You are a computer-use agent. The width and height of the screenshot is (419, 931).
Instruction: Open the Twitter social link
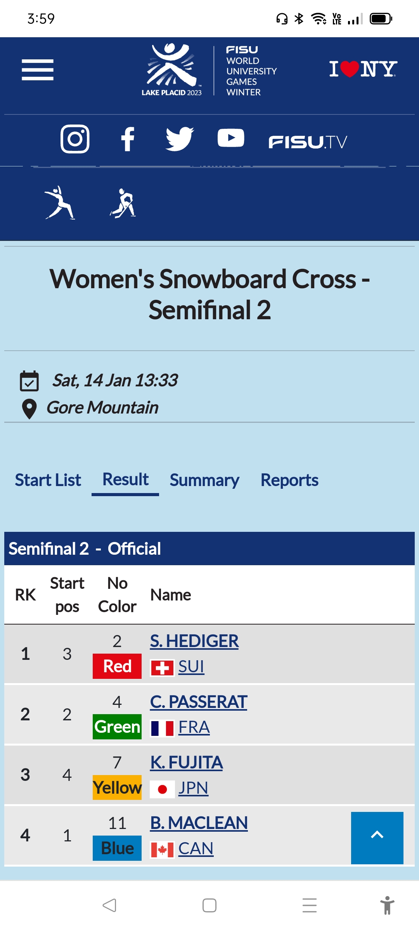coord(180,138)
